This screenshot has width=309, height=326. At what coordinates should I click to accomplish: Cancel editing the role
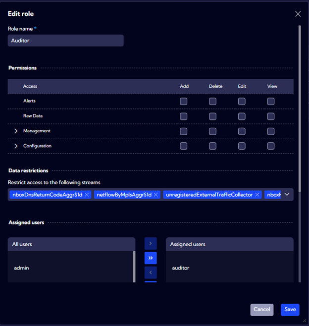[261, 310]
